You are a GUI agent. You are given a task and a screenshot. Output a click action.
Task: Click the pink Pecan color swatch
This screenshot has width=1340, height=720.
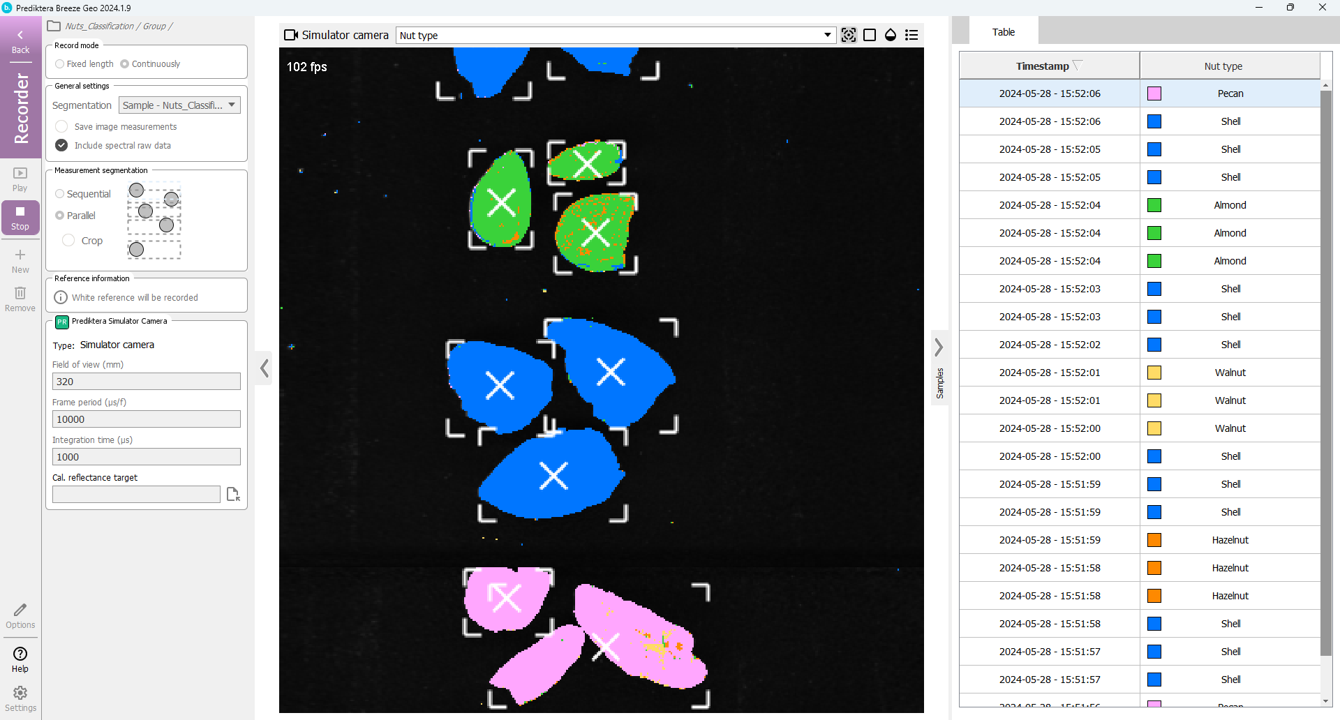coord(1154,93)
